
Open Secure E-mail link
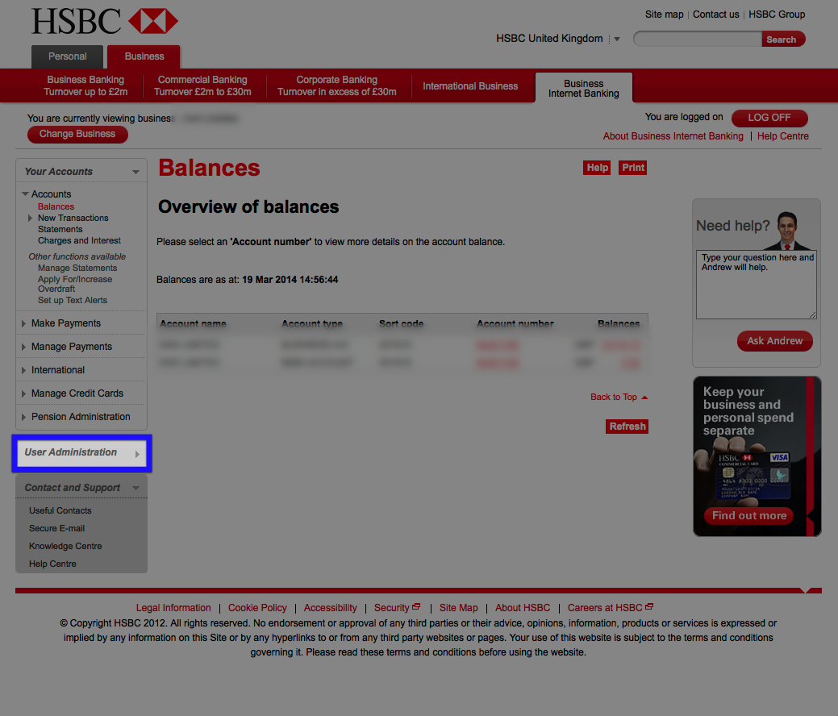[56, 528]
